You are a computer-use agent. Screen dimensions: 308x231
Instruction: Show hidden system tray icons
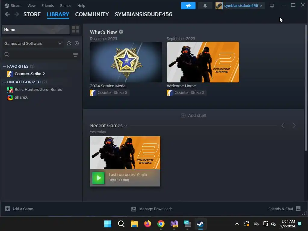[237, 224]
